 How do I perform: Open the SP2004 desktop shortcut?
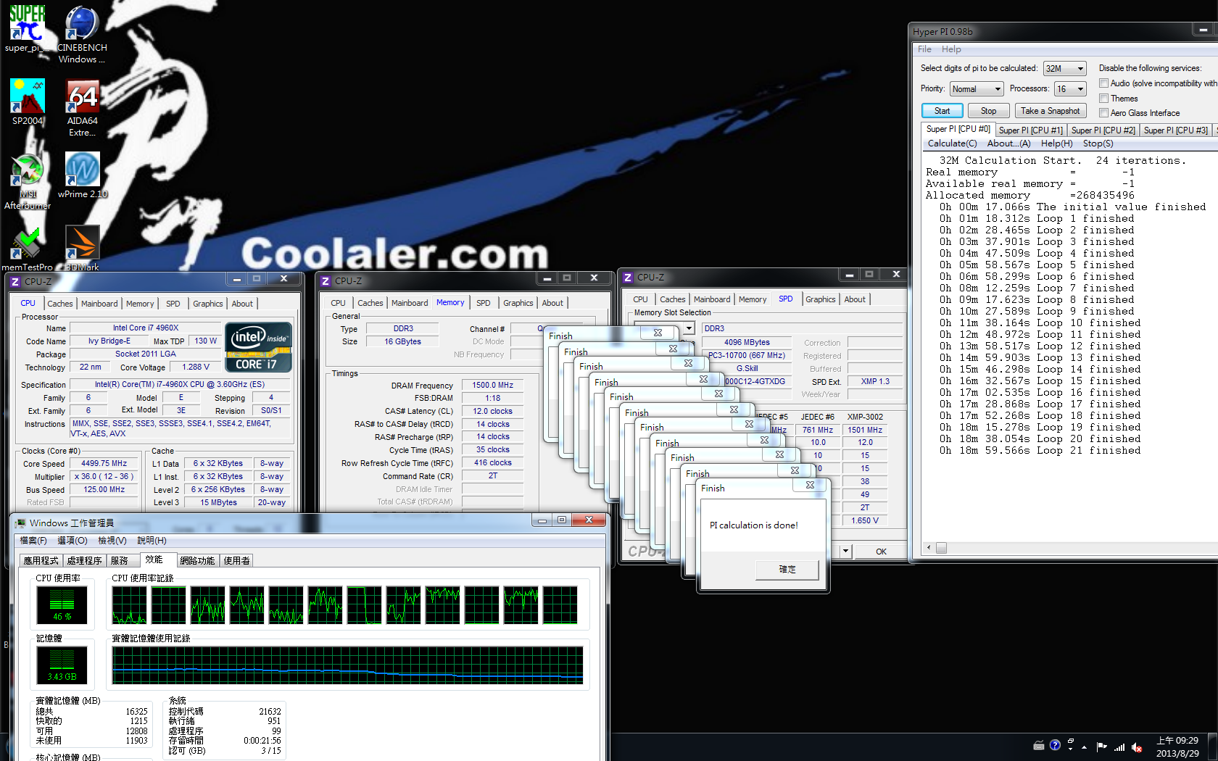(28, 102)
